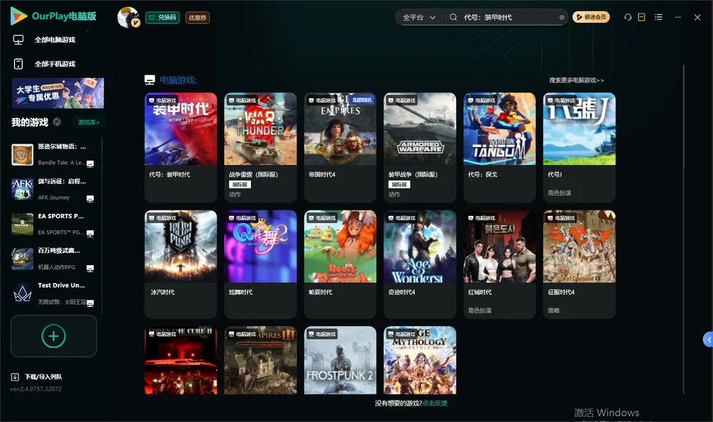The height and width of the screenshot is (422, 713).
Task: Select AFK Journey in my games
Action: 53,189
